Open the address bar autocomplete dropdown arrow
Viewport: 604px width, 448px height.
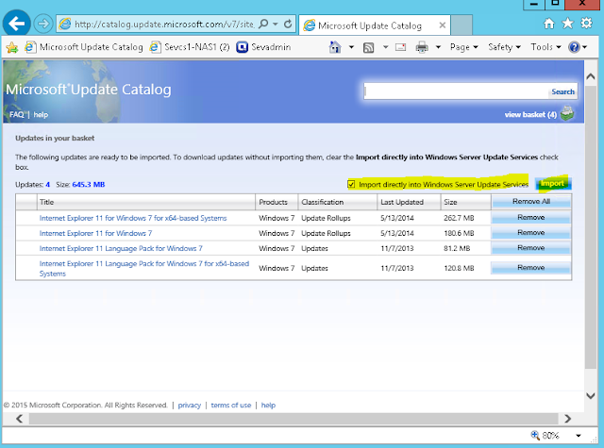pos(275,24)
